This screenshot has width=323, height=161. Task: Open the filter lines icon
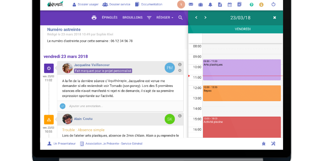[x=149, y=18]
